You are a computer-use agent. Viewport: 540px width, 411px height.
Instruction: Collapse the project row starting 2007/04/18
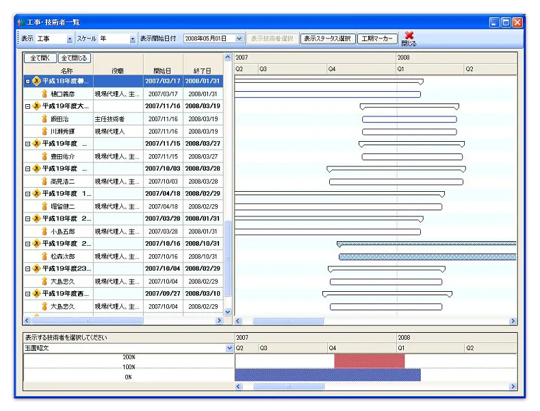click(x=28, y=194)
